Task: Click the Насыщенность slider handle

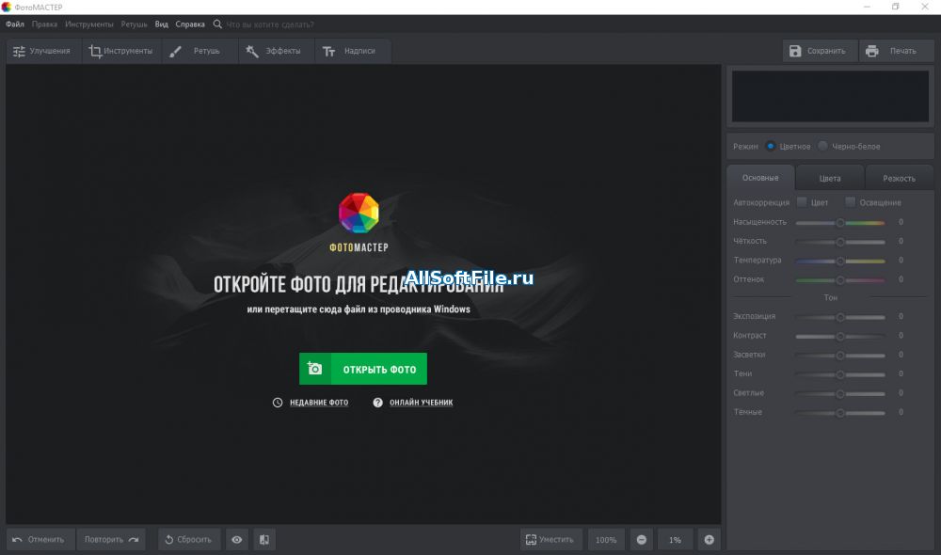Action: (x=840, y=223)
